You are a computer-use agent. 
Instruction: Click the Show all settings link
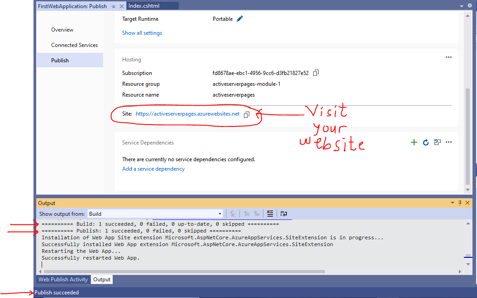click(142, 33)
